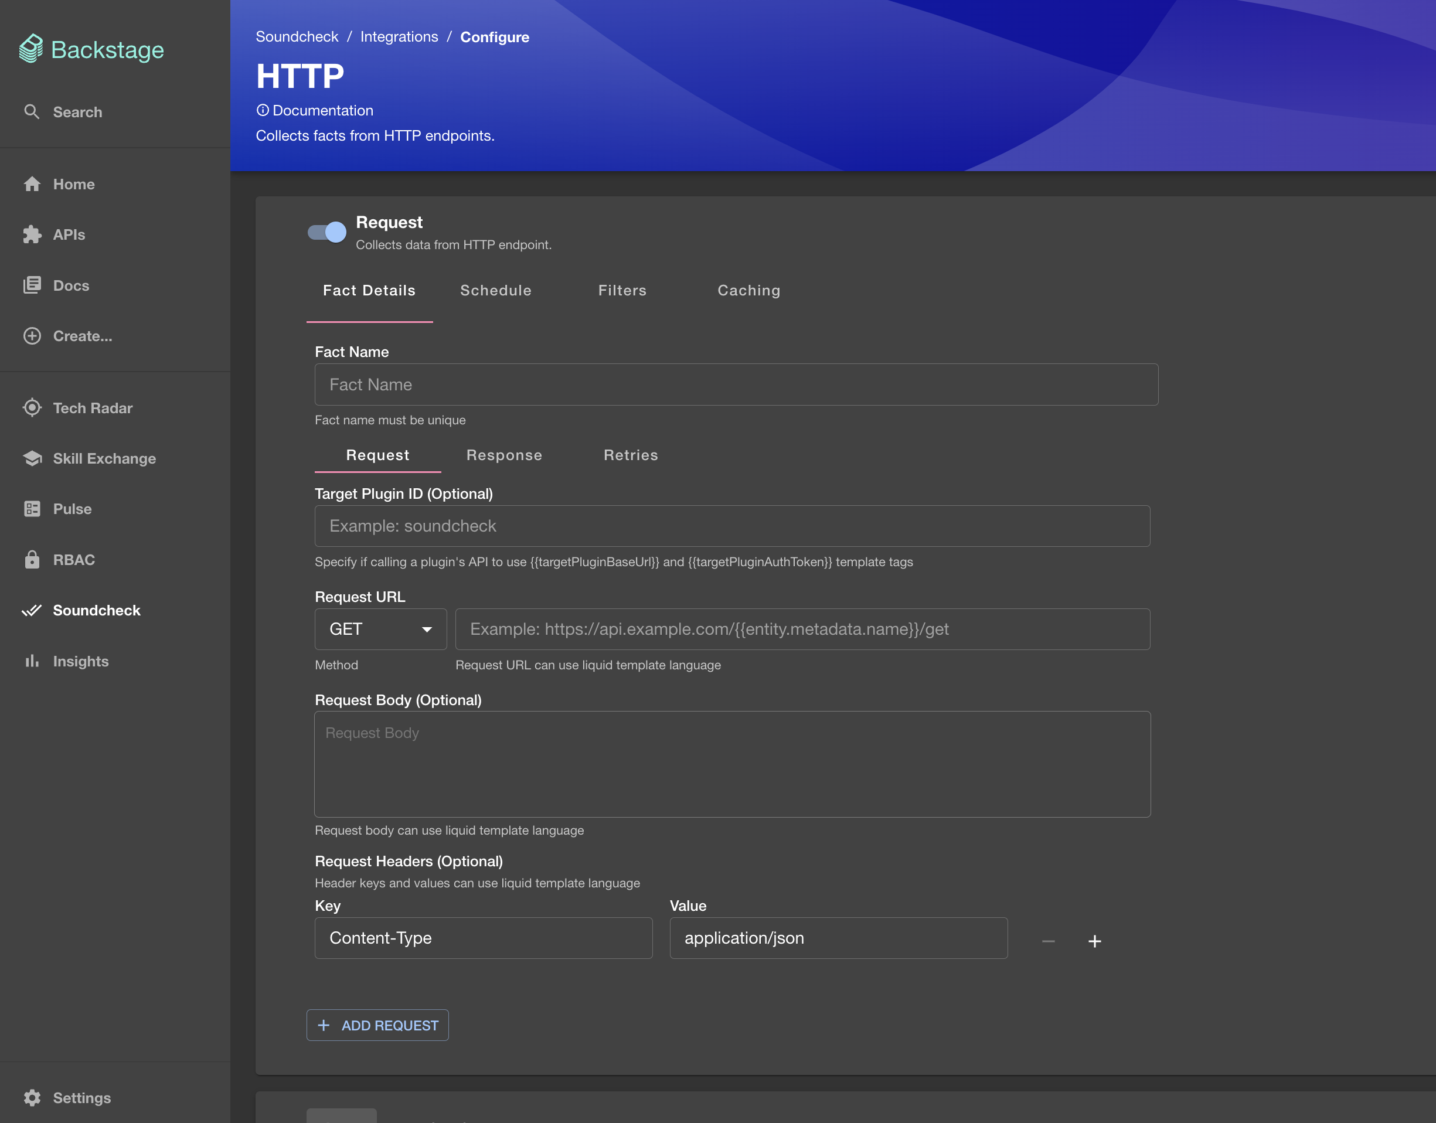The height and width of the screenshot is (1123, 1436).
Task: Click the Insights sidebar icon
Action: tap(32, 661)
